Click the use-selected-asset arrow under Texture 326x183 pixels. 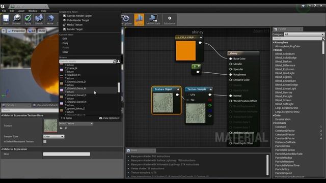61,128
